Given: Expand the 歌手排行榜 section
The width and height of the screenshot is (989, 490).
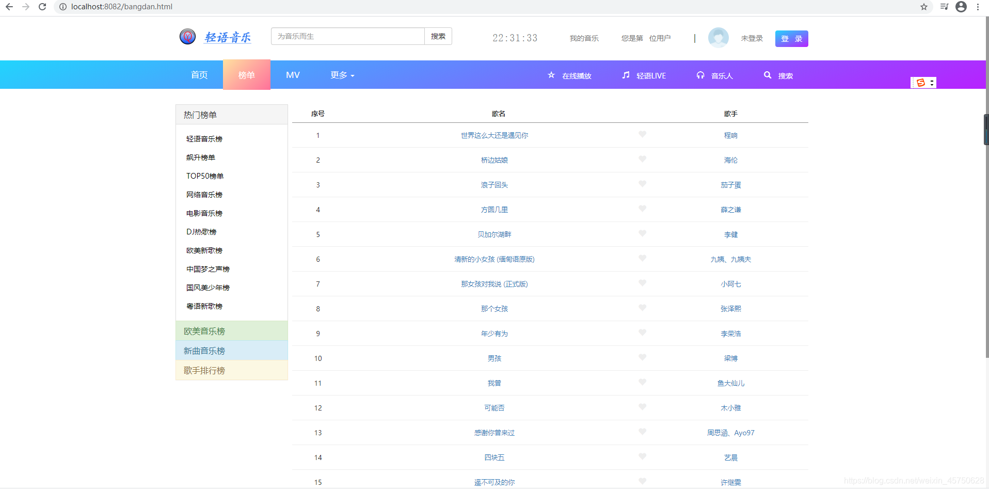Looking at the screenshot, I should (x=232, y=370).
